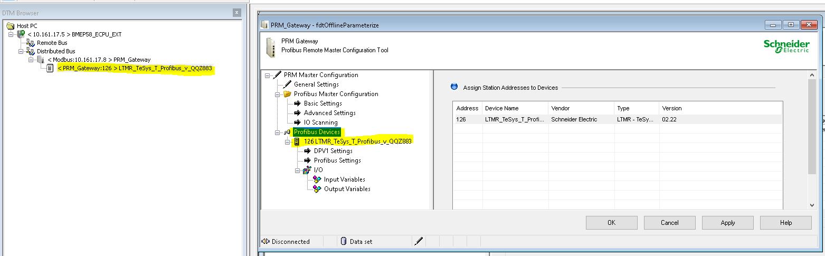Click the Vendor column header
This screenshot has height=256, width=825.
(x=581, y=108)
